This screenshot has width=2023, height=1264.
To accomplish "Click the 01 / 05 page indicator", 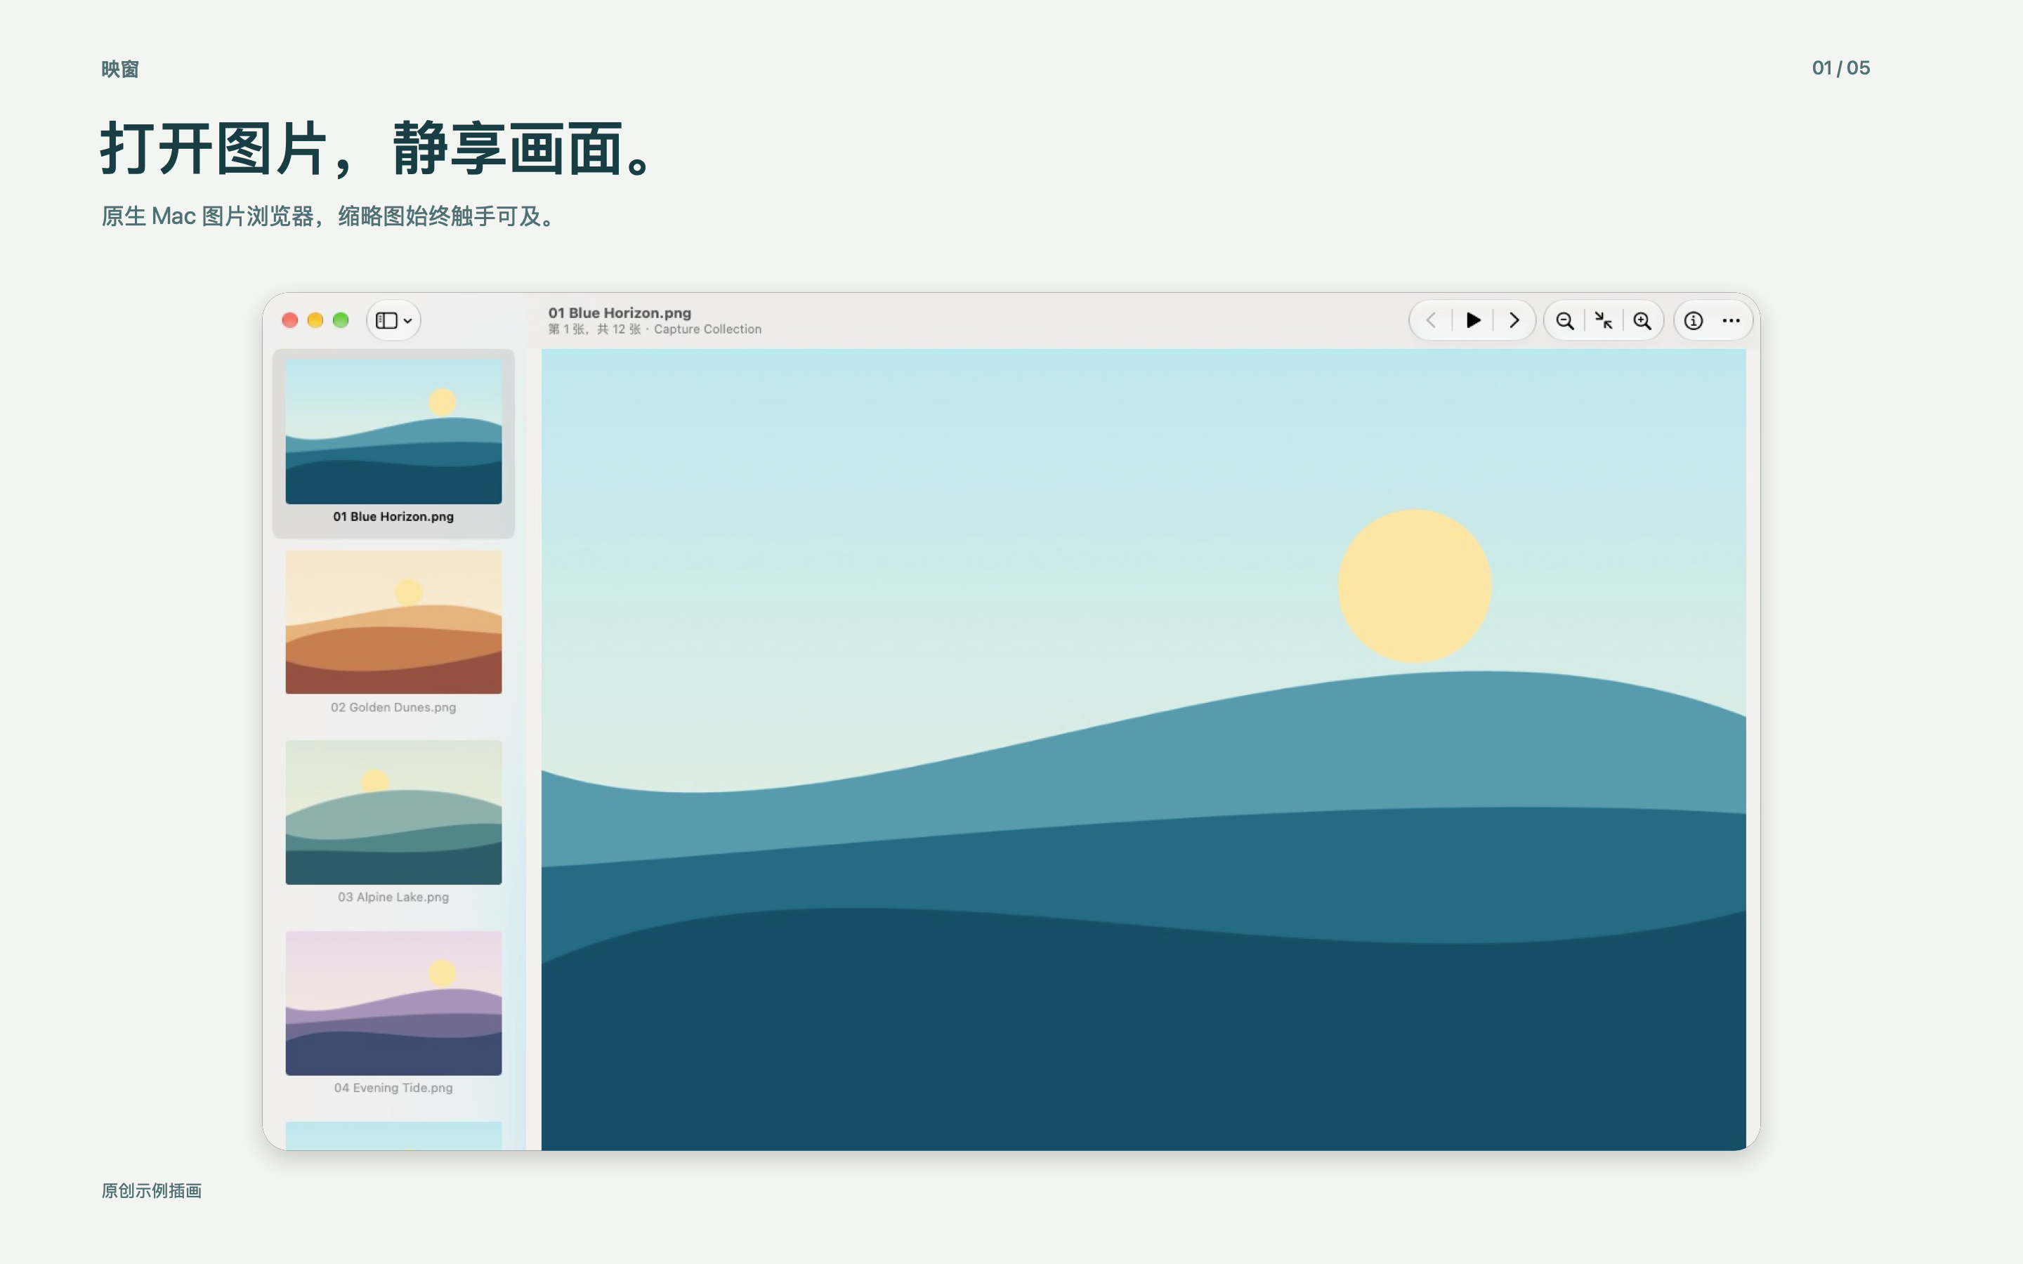I will (x=1841, y=69).
